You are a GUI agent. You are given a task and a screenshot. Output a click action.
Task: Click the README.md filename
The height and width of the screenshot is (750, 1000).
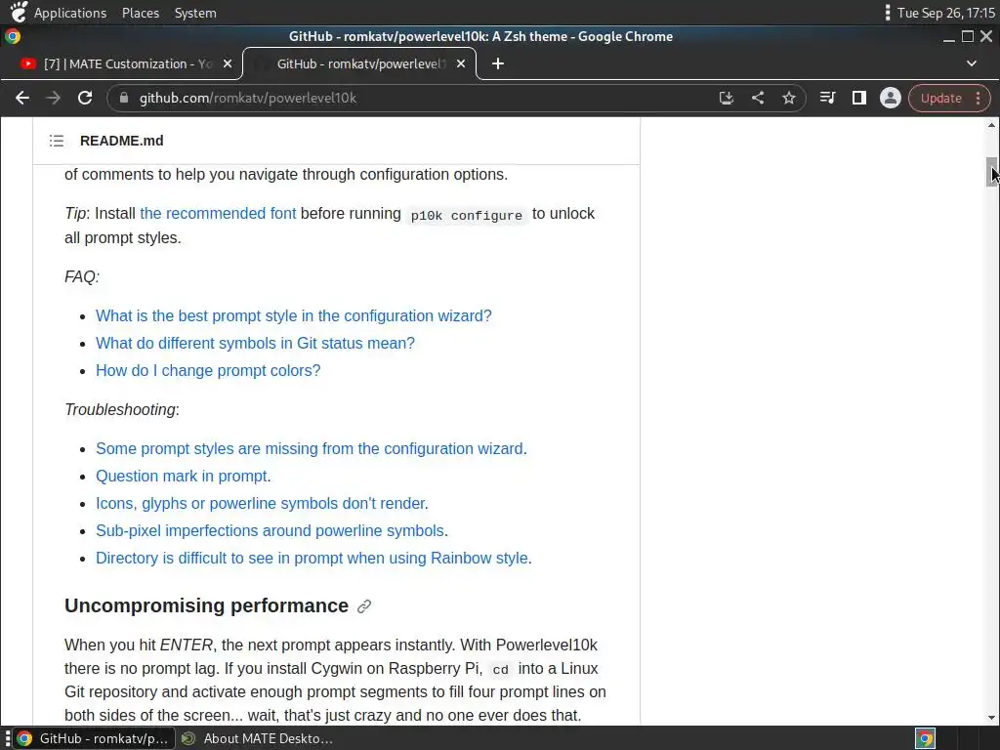pyautogui.click(x=122, y=141)
